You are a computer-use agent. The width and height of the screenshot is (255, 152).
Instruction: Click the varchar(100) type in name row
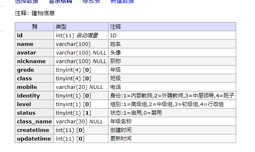pos(81,44)
